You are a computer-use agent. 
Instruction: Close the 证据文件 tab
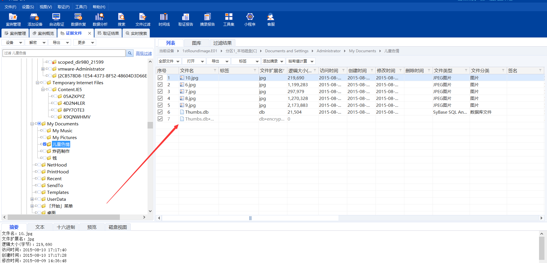(x=90, y=33)
